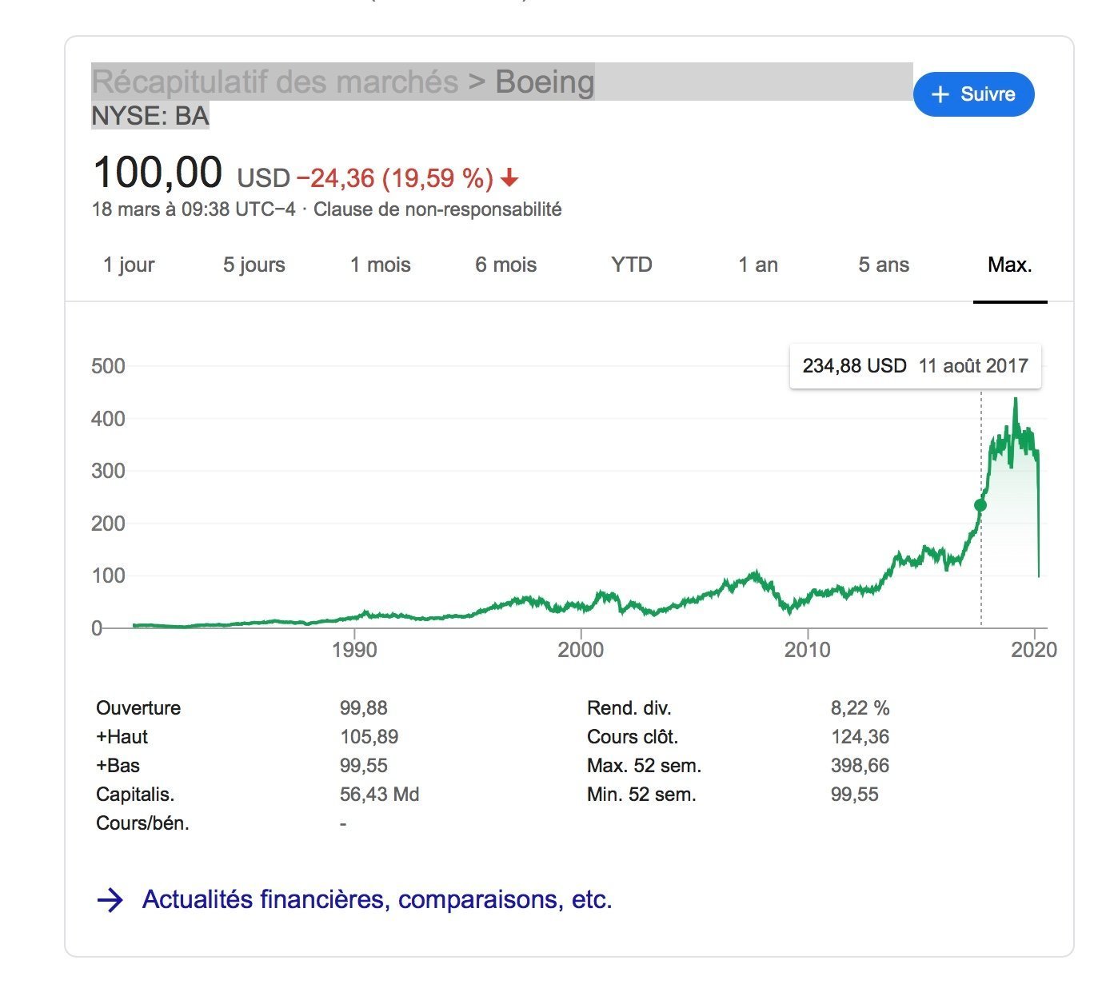Click the red down arrow price indicator
This screenshot has height=988, width=1094.
[x=509, y=178]
